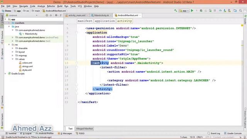
Task: Select styles.xml in values folder
Action: [27, 70]
